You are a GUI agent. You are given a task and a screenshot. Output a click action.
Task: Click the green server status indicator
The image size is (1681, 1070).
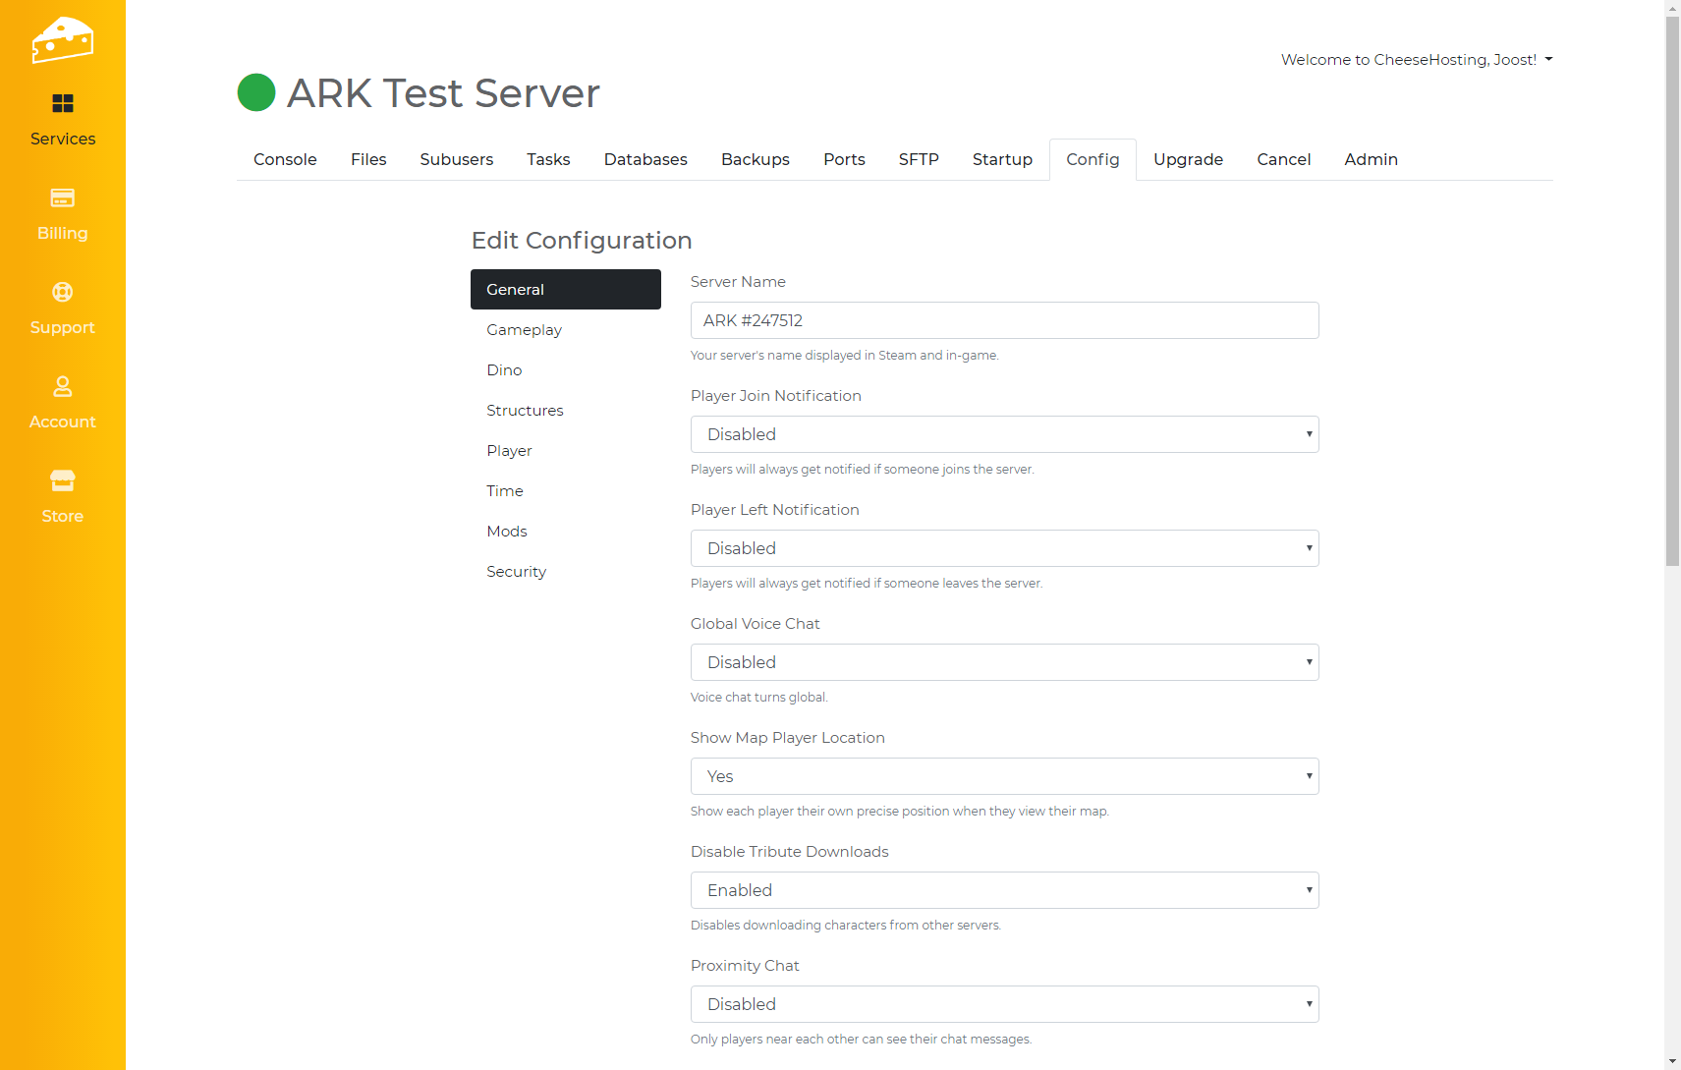point(256,93)
